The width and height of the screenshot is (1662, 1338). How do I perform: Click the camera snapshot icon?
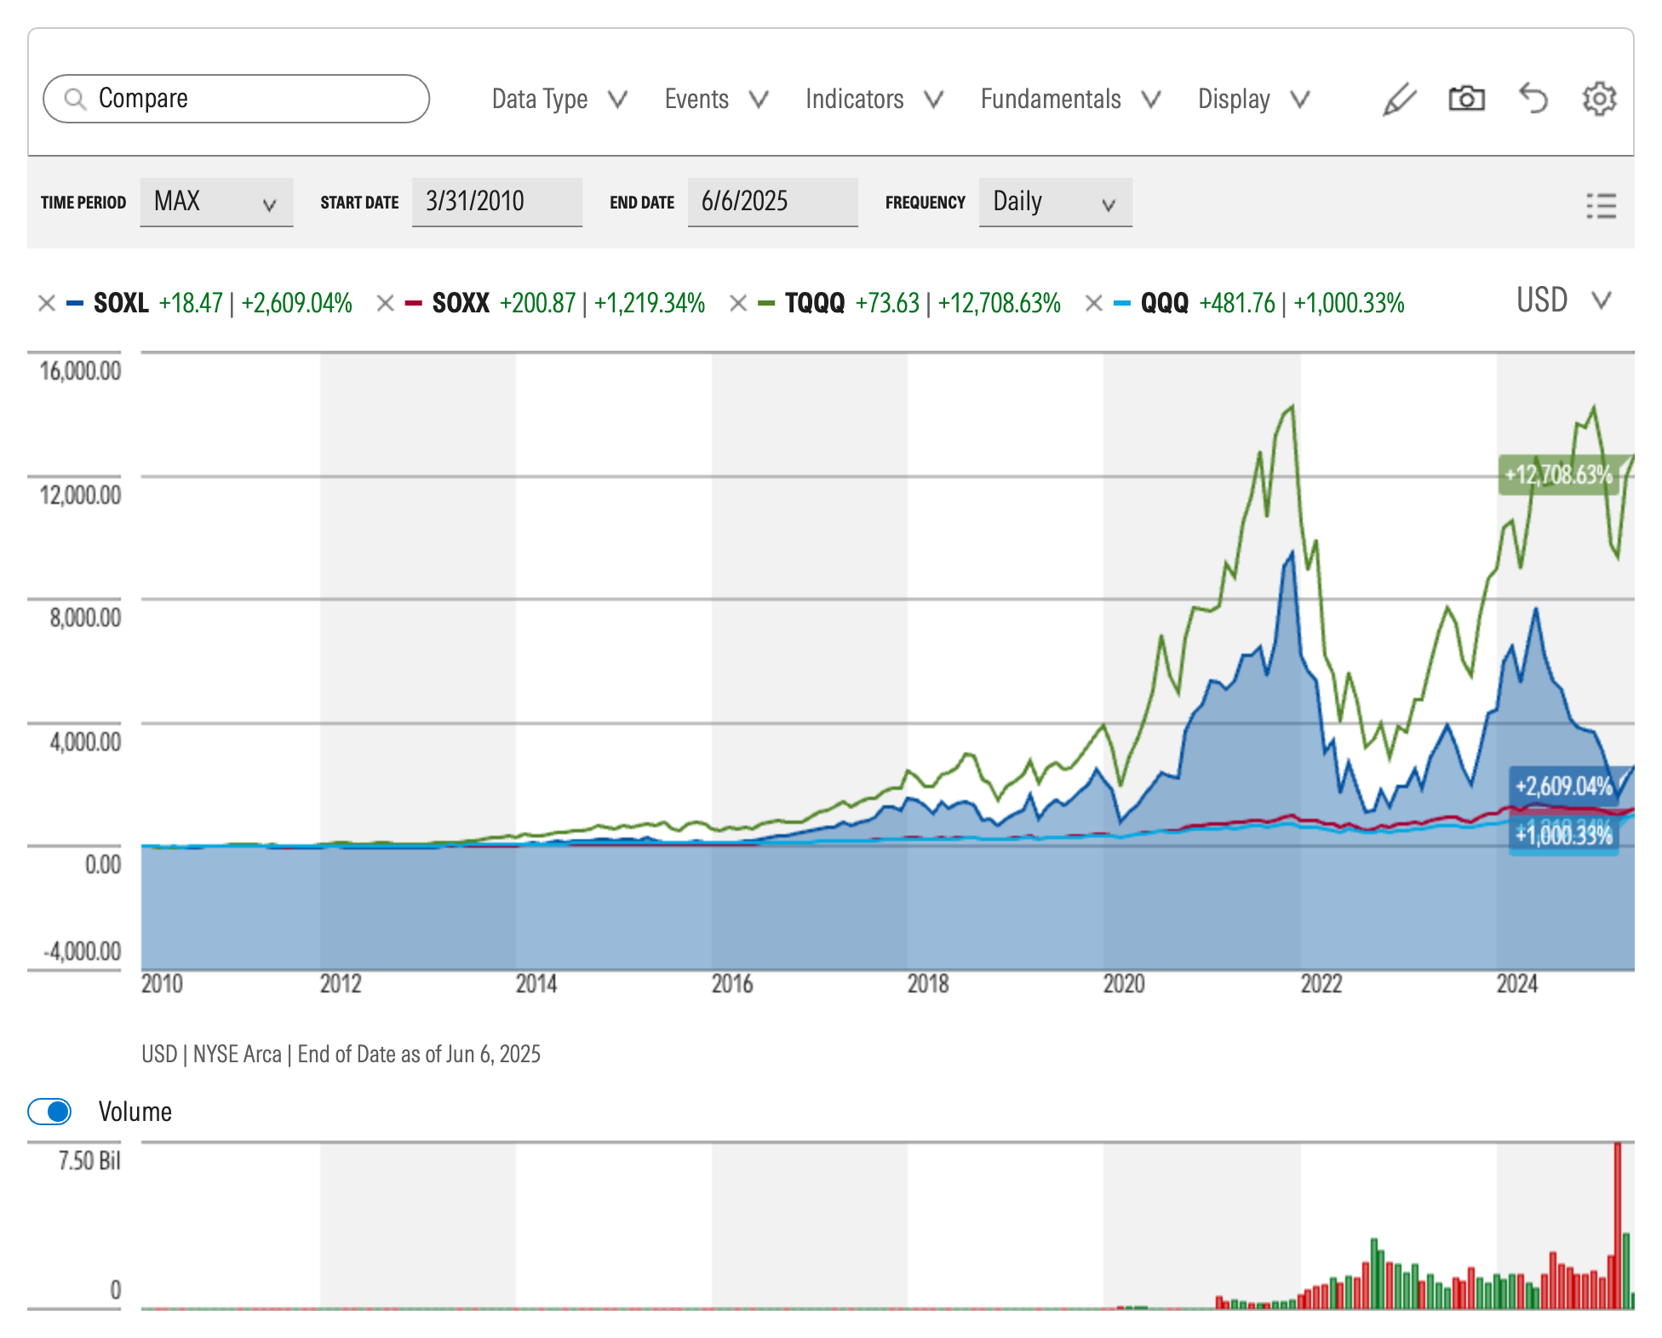tap(1466, 100)
